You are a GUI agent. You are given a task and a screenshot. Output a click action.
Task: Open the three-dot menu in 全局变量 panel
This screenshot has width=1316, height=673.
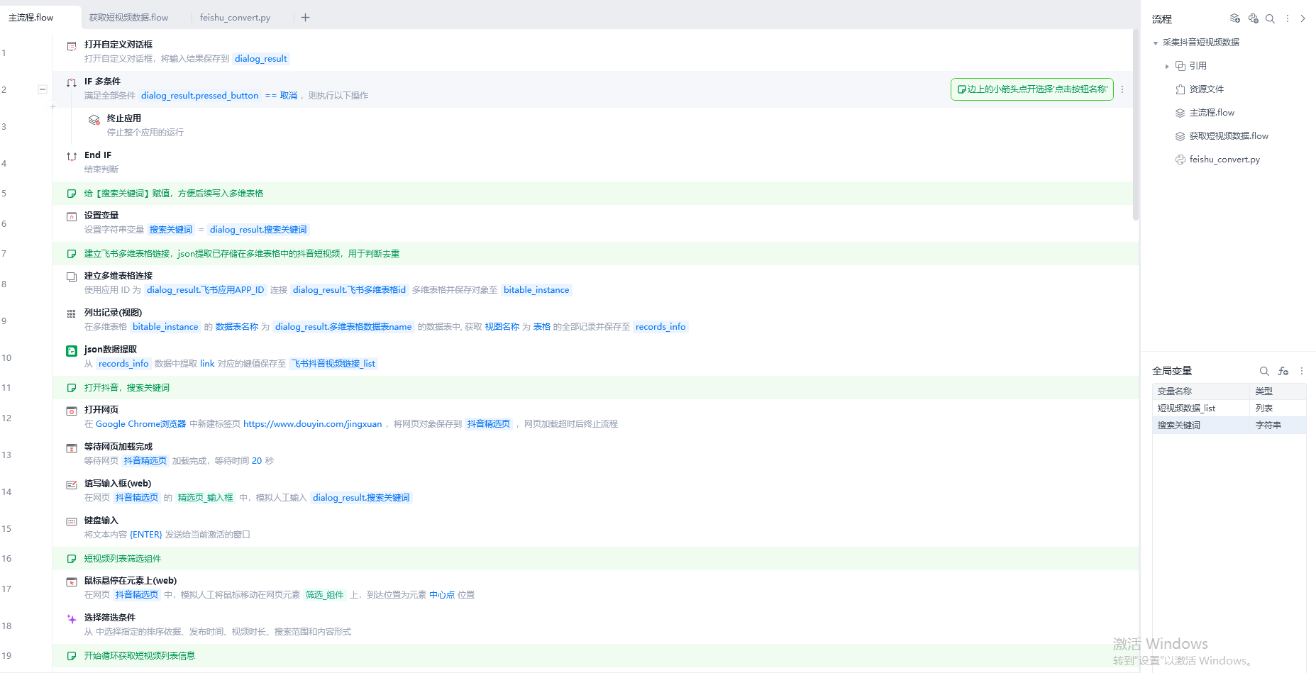(x=1302, y=371)
